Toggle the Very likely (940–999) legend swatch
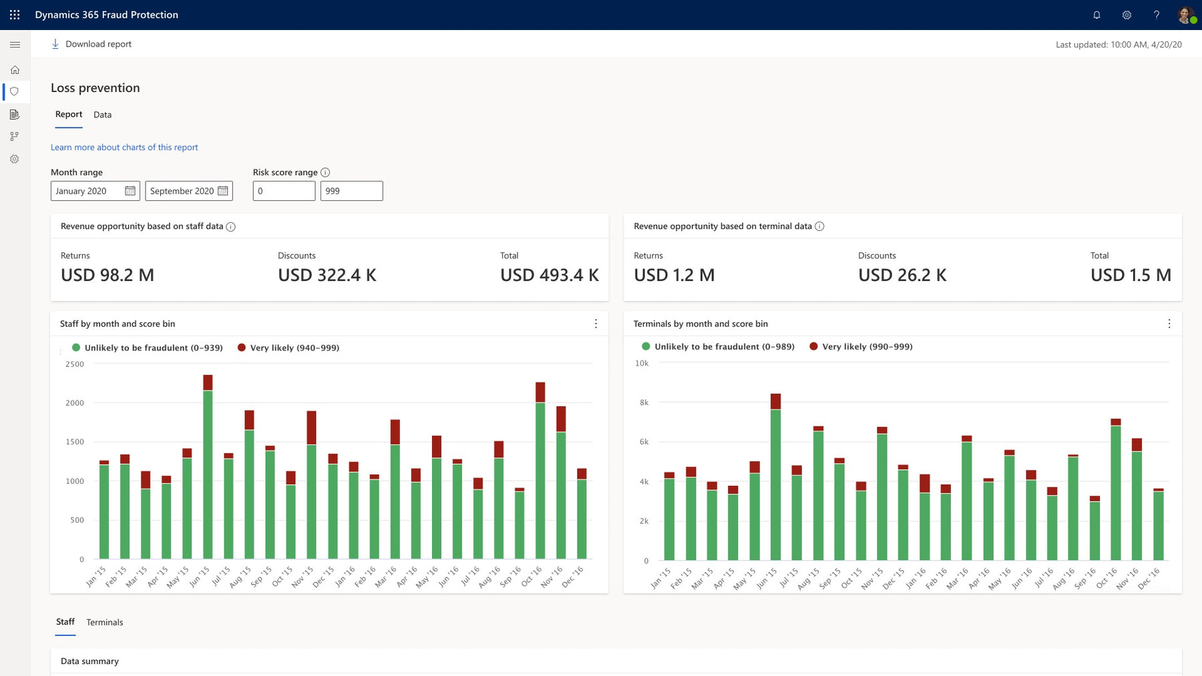1202x676 pixels. [x=242, y=348]
